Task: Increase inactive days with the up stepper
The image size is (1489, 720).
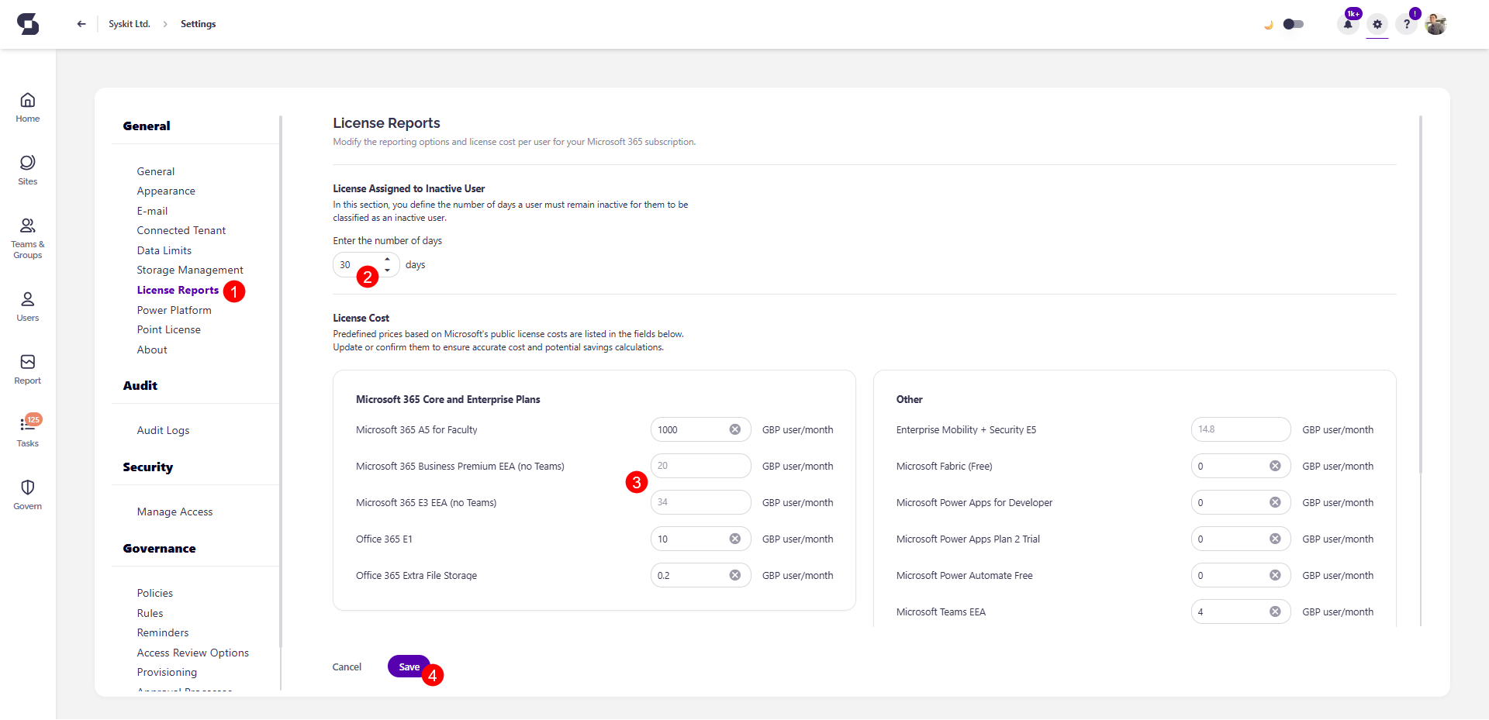Action: click(x=388, y=260)
